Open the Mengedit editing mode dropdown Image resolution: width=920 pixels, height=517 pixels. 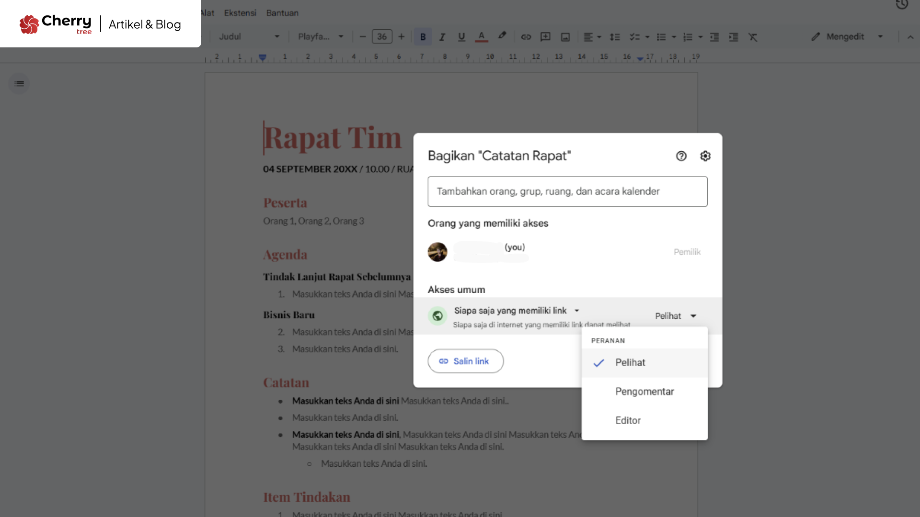[847, 37]
